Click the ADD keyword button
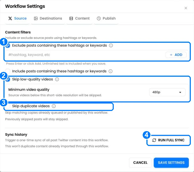194x172 pixels. tap(176, 55)
